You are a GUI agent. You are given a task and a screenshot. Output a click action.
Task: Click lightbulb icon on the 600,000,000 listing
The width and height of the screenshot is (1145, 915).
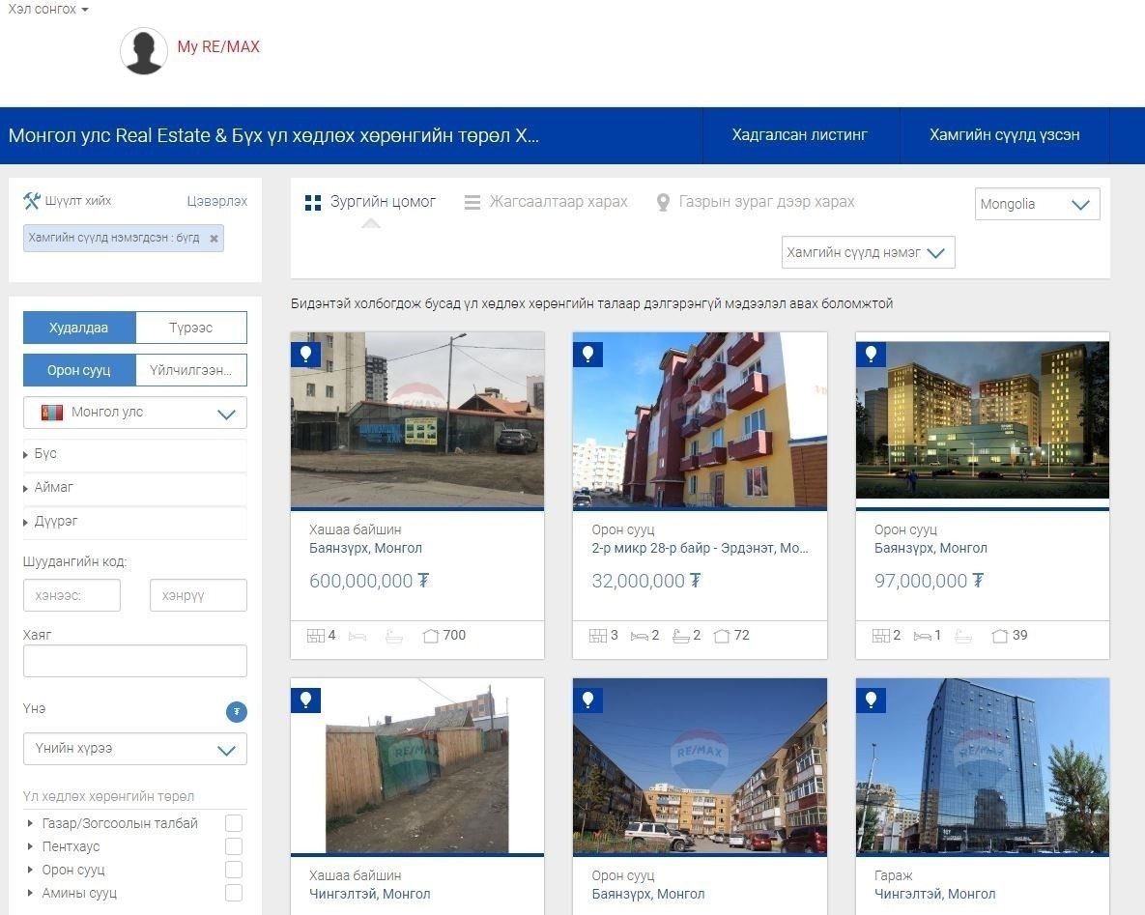point(305,354)
